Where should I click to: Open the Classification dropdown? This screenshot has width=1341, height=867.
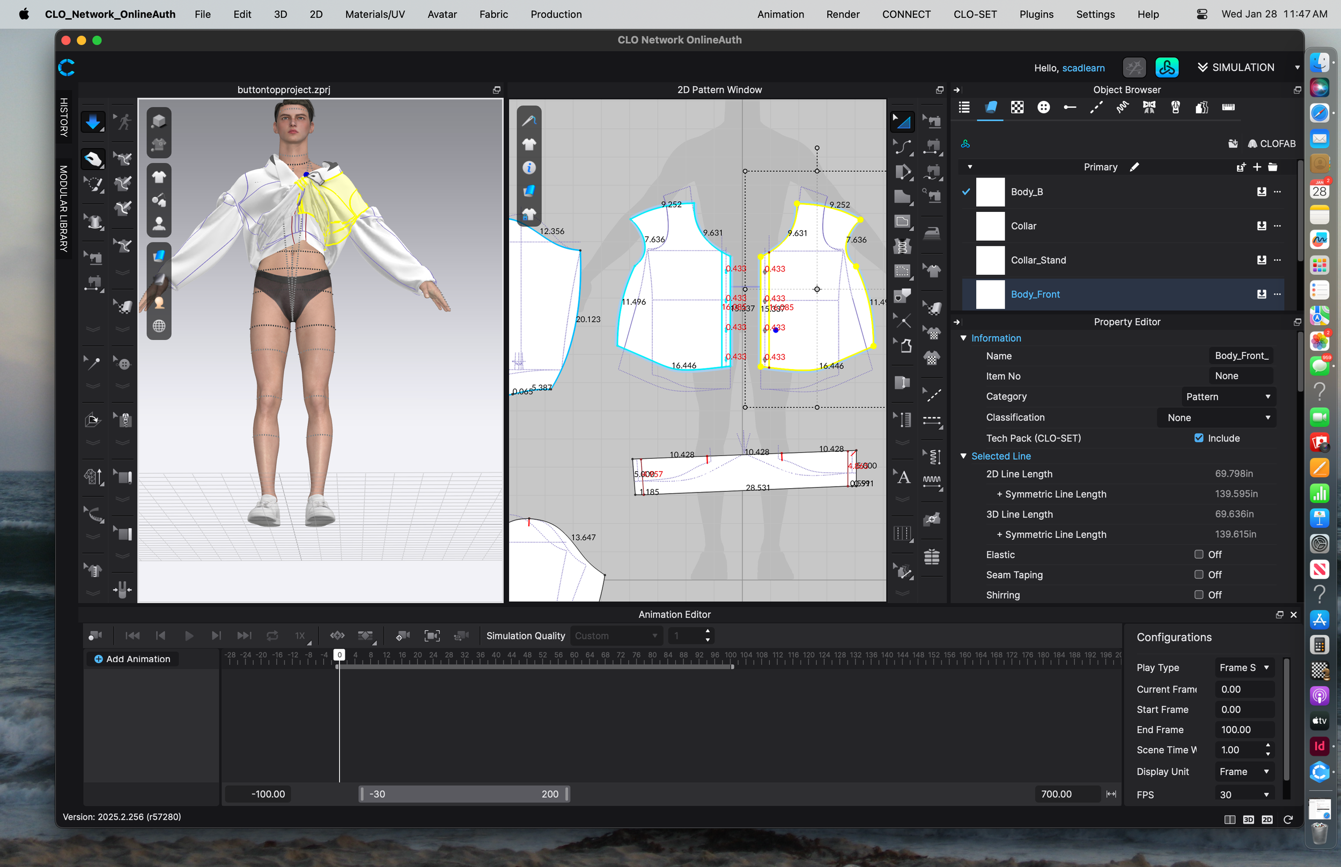tap(1217, 418)
